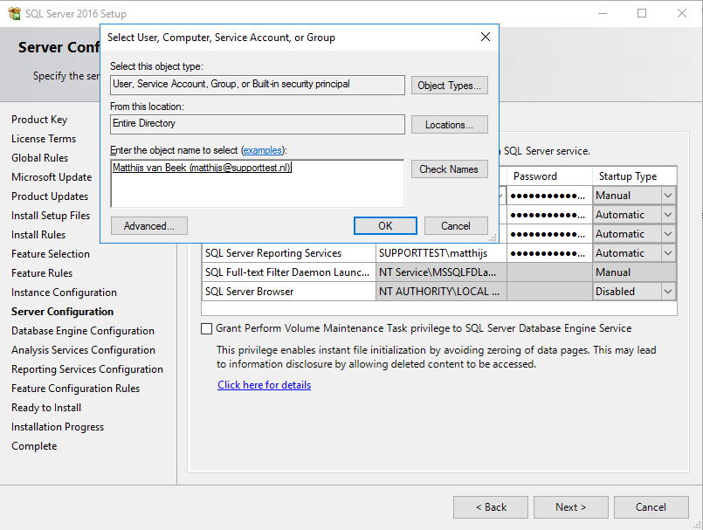Go to Reporting Services Configuration step
Viewport: 703px width, 530px height.
(x=87, y=369)
